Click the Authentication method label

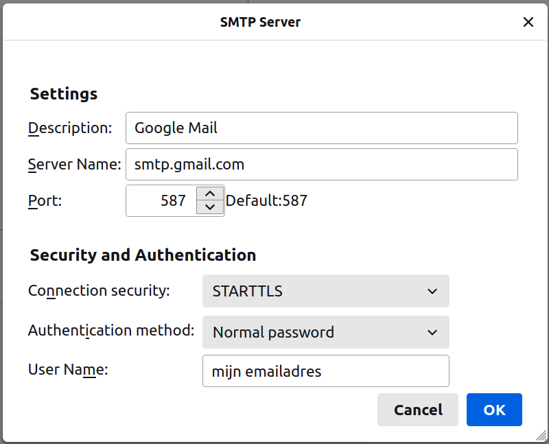111,331
